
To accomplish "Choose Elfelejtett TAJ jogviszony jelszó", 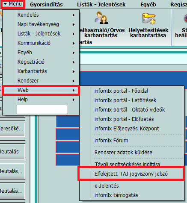I will tap(131, 174).
